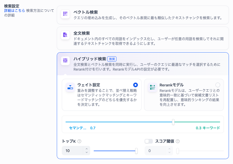Click the Rerankモデル icon
This screenshot has width=233, height=164.
[153, 87]
